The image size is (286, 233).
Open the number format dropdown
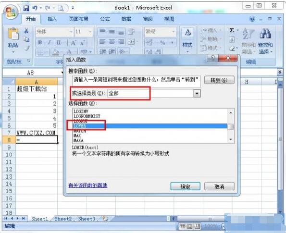pos(173,32)
